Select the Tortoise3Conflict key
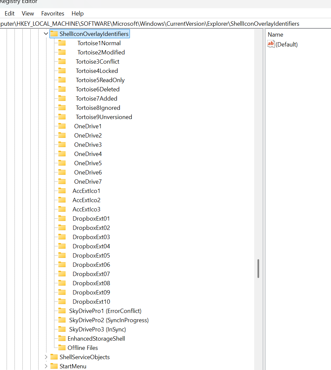Image resolution: width=331 pixels, height=370 pixels. tap(98, 62)
